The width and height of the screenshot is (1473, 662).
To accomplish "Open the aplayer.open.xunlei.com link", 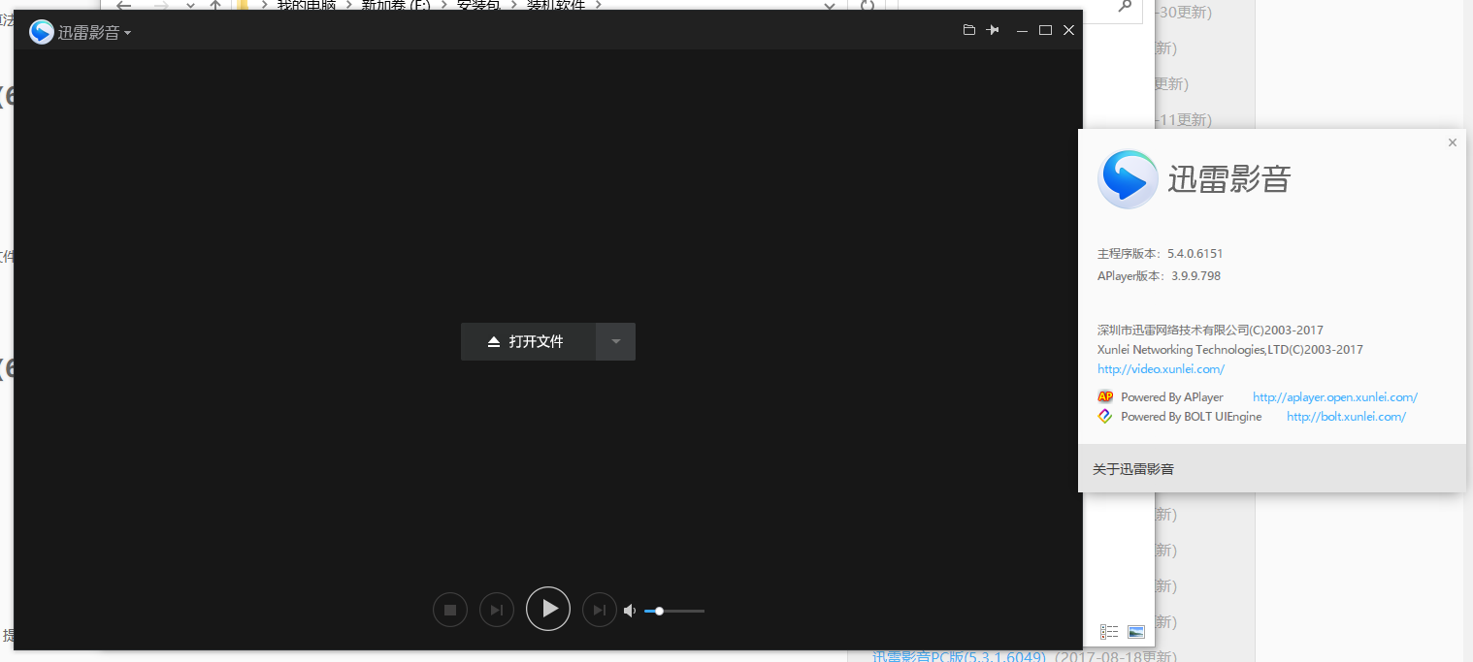I will click(x=1334, y=397).
